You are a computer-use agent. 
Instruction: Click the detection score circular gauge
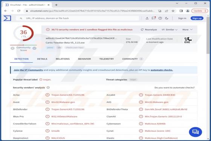coord(24,33)
